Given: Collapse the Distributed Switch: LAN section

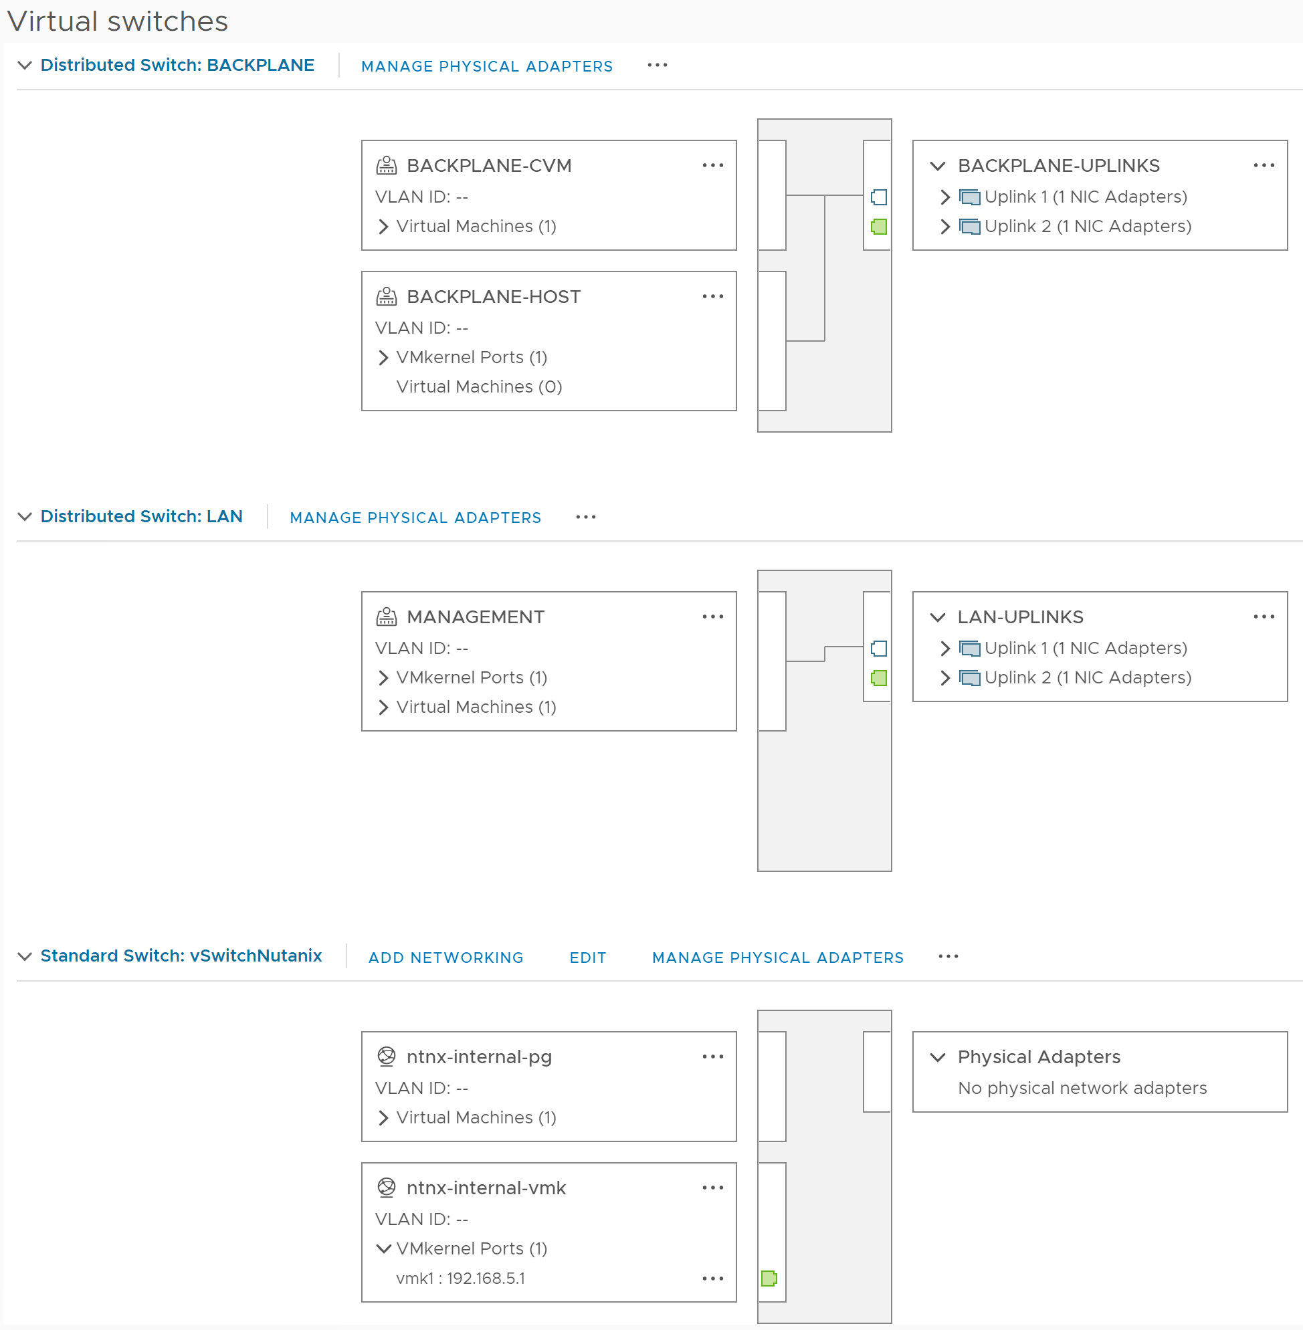Looking at the screenshot, I should click(25, 516).
